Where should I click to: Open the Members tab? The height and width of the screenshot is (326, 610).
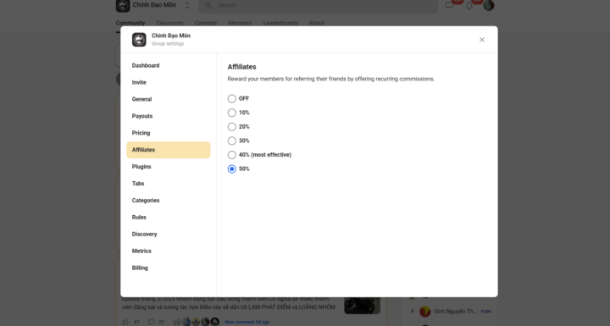click(x=240, y=23)
